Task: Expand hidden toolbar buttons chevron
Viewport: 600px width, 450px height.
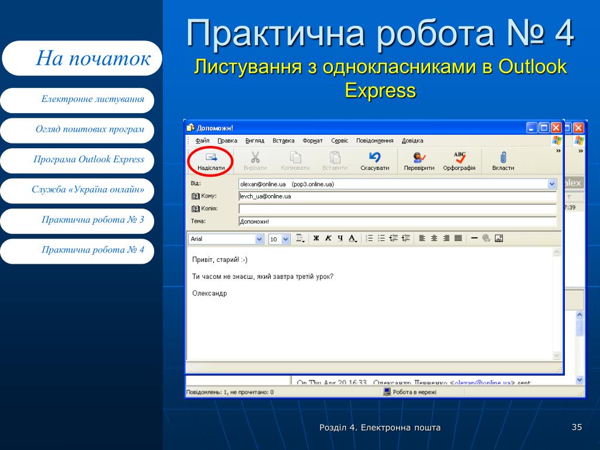Action: (x=558, y=151)
